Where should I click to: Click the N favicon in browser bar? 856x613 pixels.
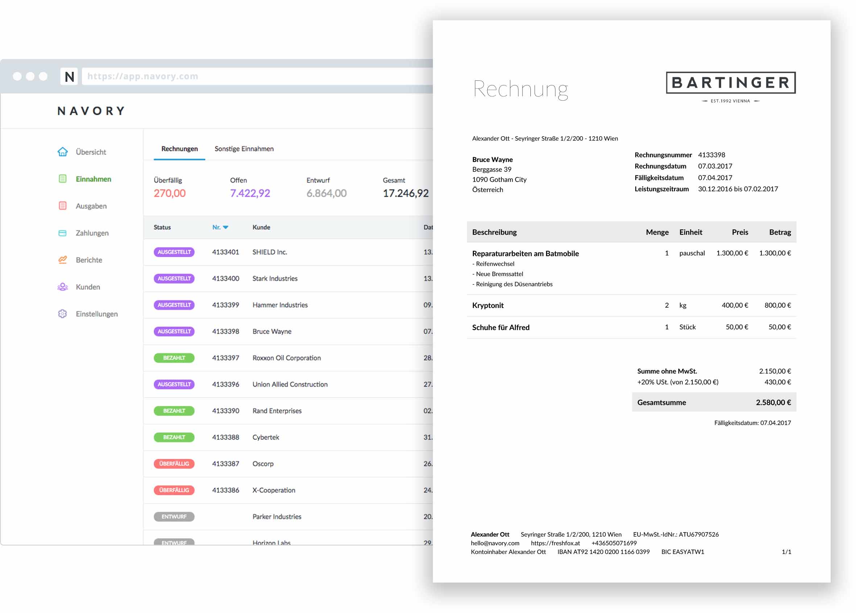pyautogui.click(x=69, y=76)
